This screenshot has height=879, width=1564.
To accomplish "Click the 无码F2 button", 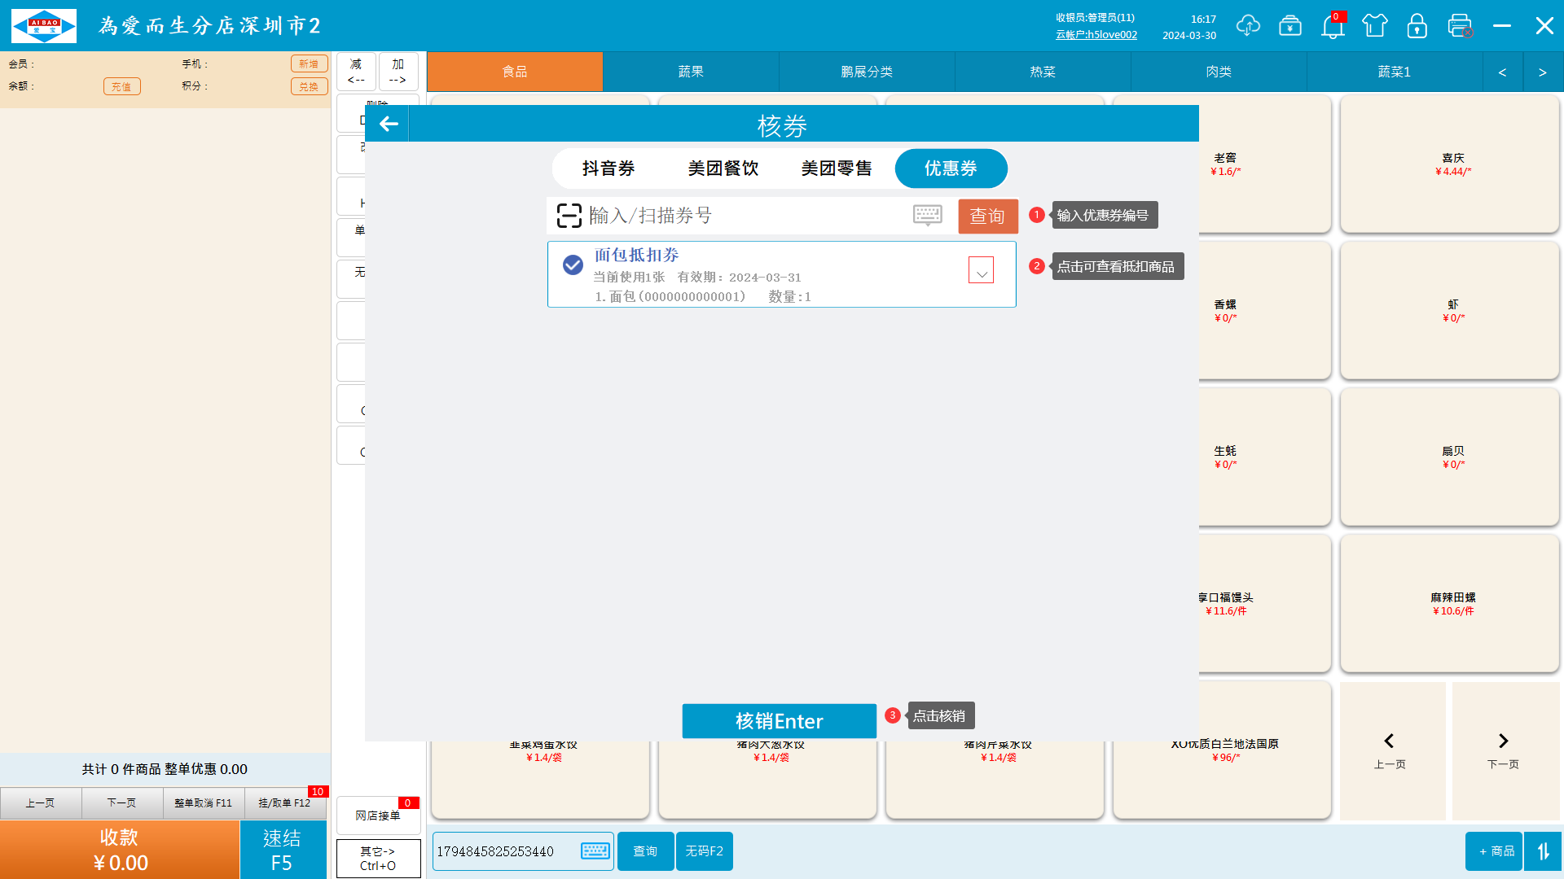I will [x=704, y=851].
